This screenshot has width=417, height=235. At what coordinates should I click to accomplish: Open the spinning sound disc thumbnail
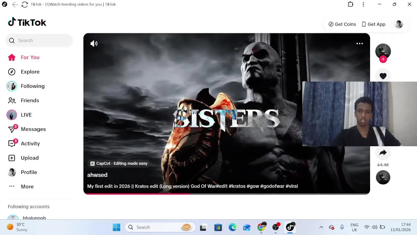pyautogui.click(x=383, y=177)
